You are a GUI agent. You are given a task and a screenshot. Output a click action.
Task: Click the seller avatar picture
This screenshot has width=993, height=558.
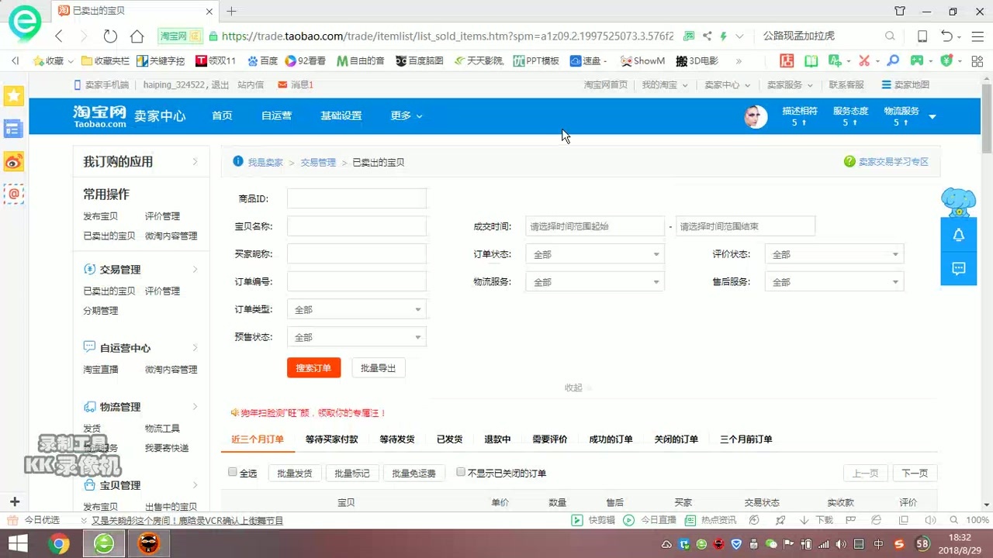click(756, 116)
